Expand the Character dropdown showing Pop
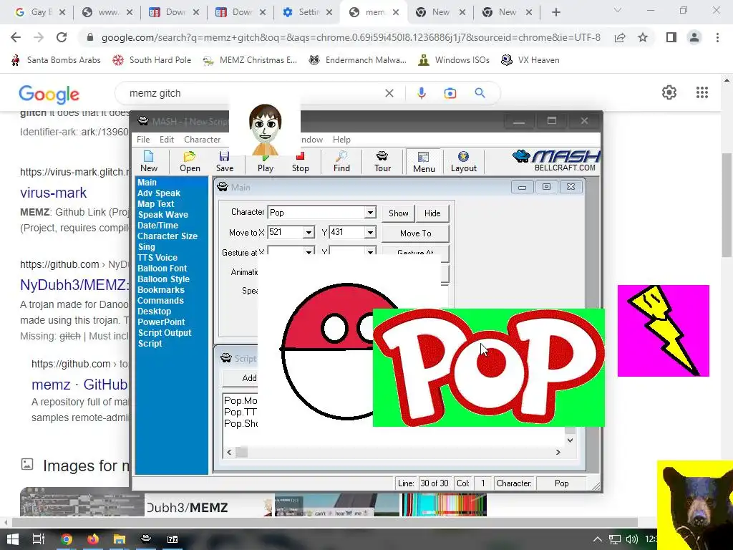The height and width of the screenshot is (550, 733). pos(370,212)
